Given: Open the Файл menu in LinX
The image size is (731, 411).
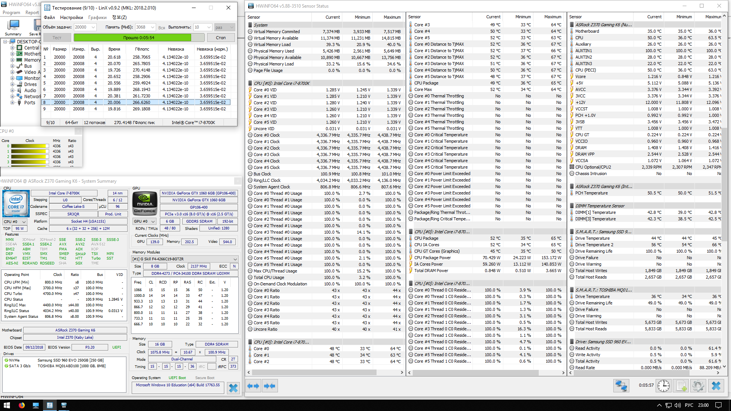Looking at the screenshot, I should tap(49, 17).
